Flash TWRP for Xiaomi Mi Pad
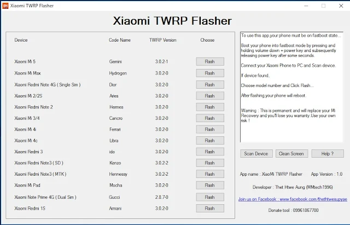350x225 pixels. [x=210, y=186]
